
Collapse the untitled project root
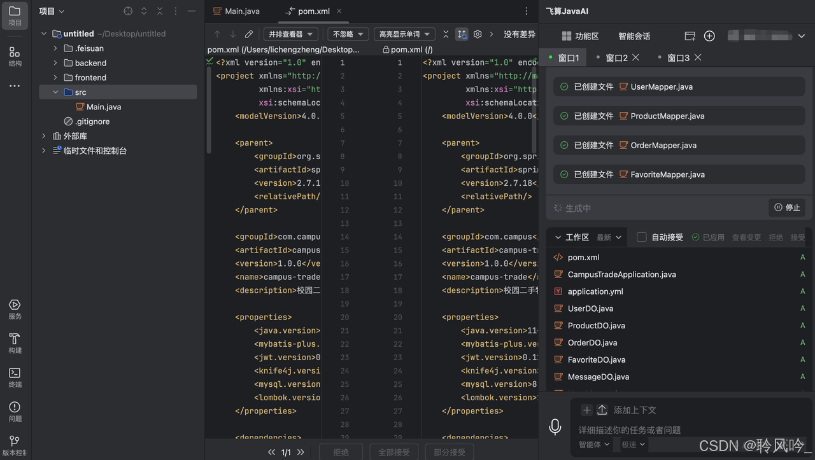point(44,34)
